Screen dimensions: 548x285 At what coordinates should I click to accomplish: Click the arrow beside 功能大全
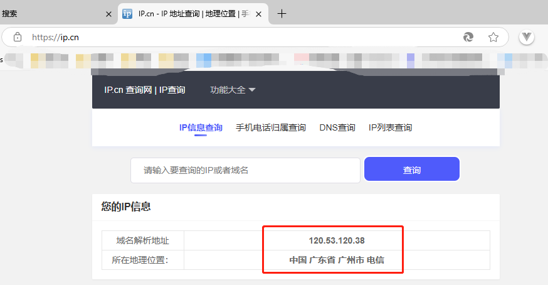click(252, 90)
